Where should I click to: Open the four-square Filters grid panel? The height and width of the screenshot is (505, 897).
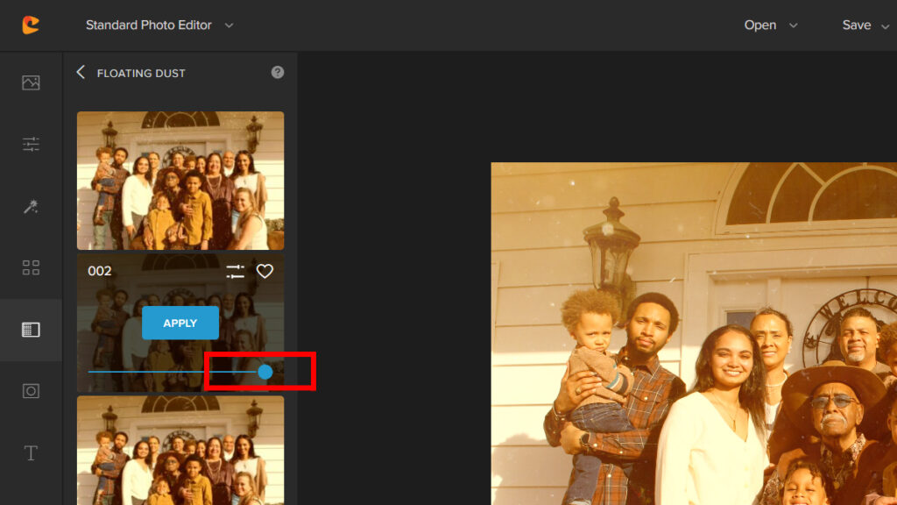pyautogui.click(x=31, y=268)
